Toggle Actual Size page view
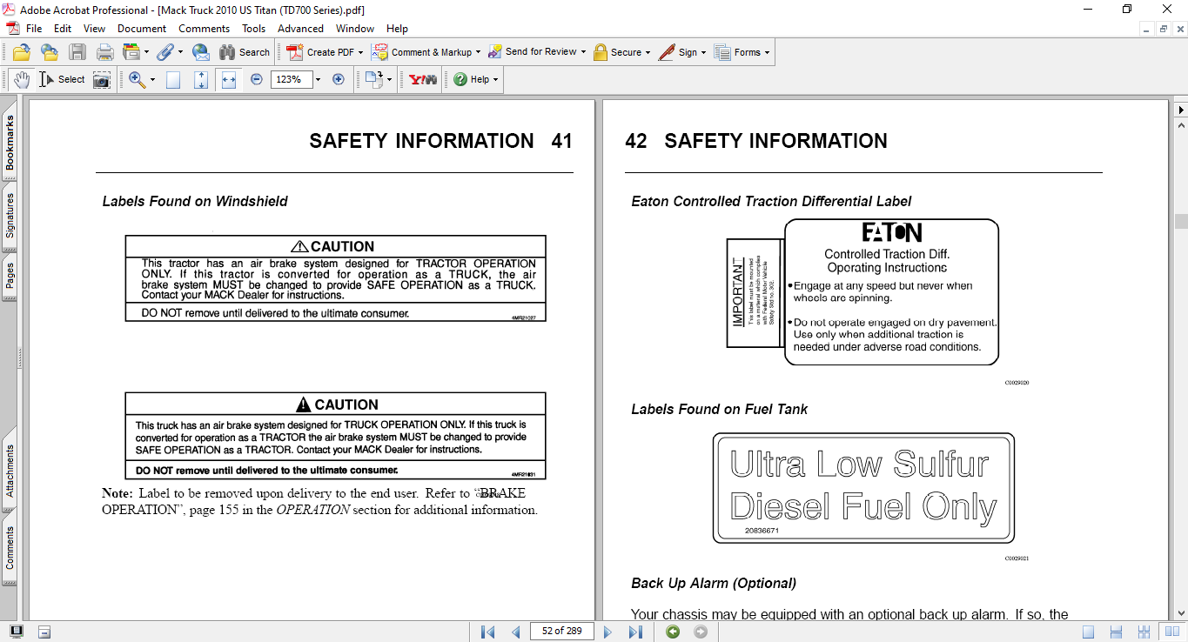The image size is (1188, 642). tap(173, 80)
